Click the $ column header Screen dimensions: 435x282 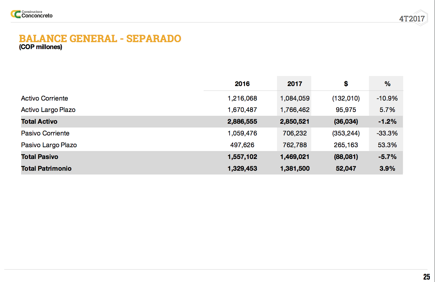346,84
